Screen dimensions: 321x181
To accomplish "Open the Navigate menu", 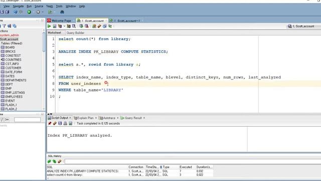I will [x=18, y=7].
